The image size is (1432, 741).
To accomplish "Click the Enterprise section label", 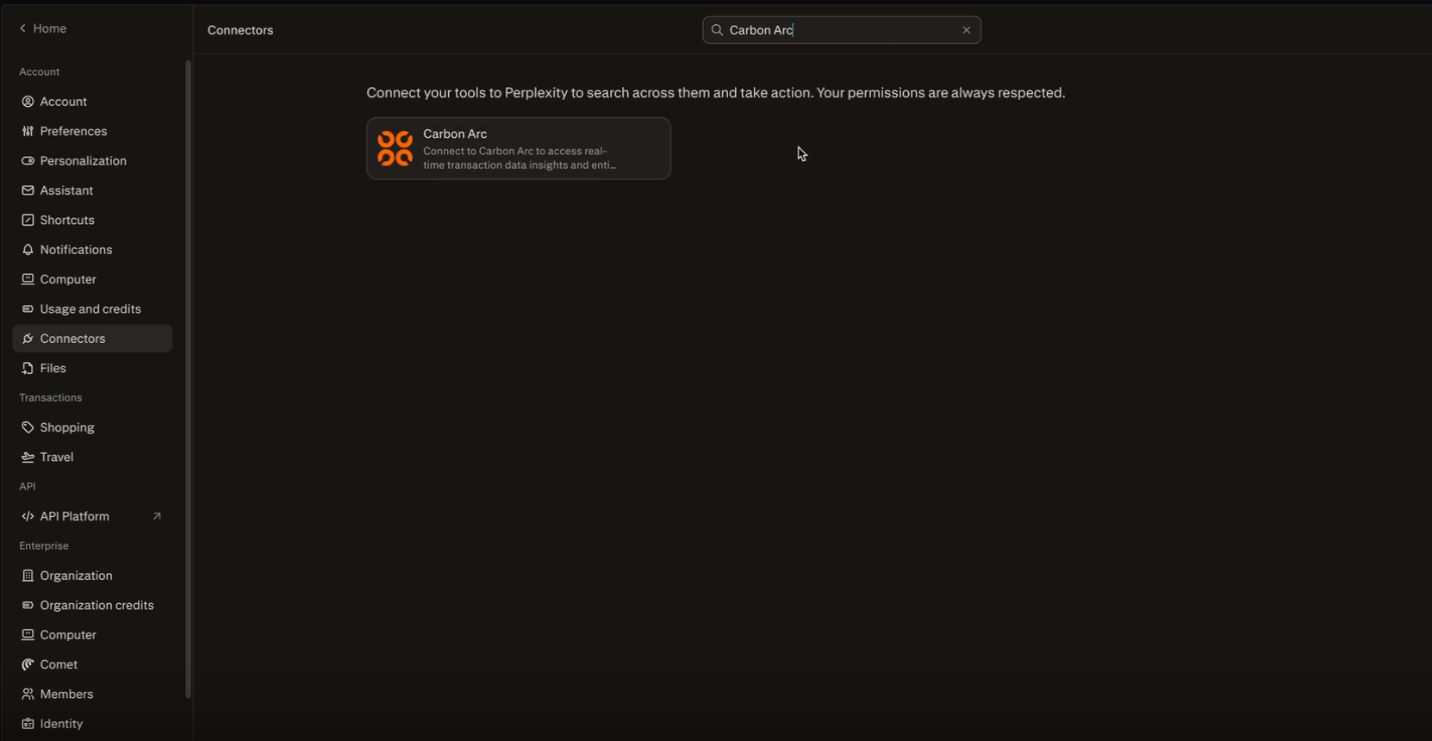I will 44,546.
